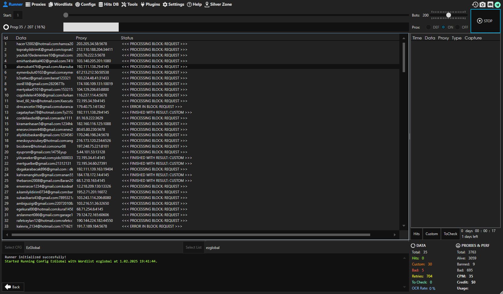The width and height of the screenshot is (503, 294).
Task: Click the STOP button
Action: (485, 21)
